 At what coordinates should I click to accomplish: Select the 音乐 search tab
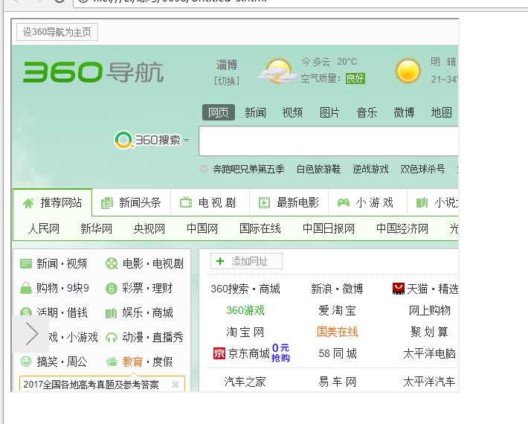[367, 112]
